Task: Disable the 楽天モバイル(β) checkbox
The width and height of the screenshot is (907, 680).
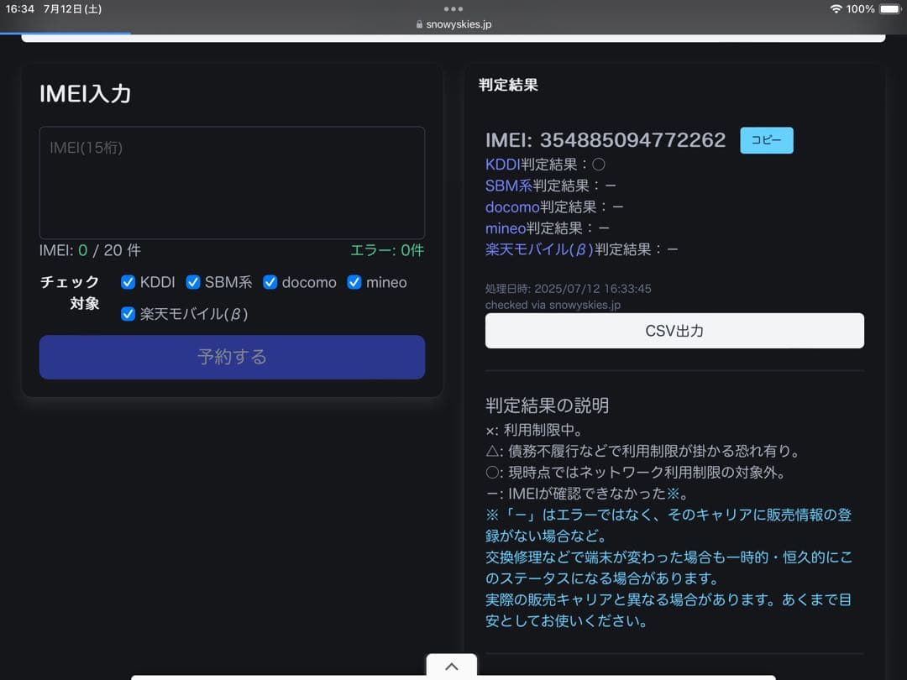Action: click(128, 314)
